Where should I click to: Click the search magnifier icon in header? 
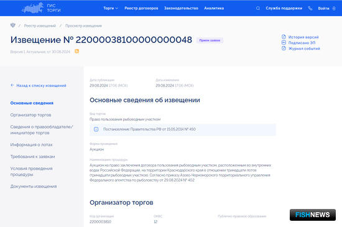[x=258, y=8]
